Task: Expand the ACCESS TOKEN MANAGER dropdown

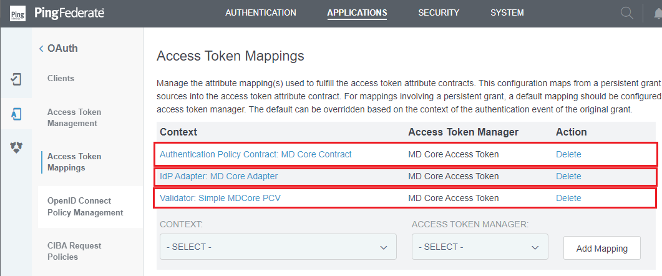Action: pos(480,247)
